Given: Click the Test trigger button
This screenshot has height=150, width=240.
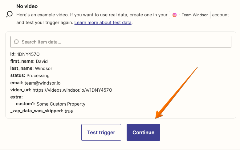Looking at the screenshot, I should point(101,132).
